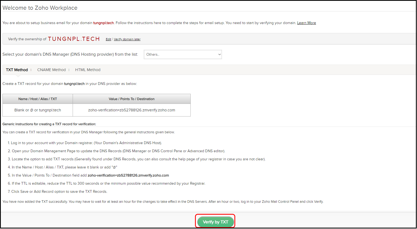The image size is (417, 229).
Task: Click the Verify by TXT button
Action: coord(216,222)
